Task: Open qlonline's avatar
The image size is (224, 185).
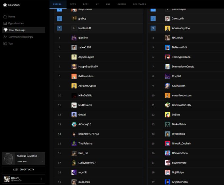Action: pyautogui.click(x=74, y=38)
